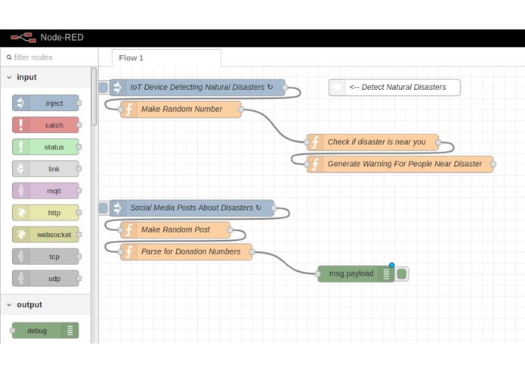This screenshot has height=373, width=525.
Task: Click the palette vertical scrollbar
Action: tap(94, 97)
